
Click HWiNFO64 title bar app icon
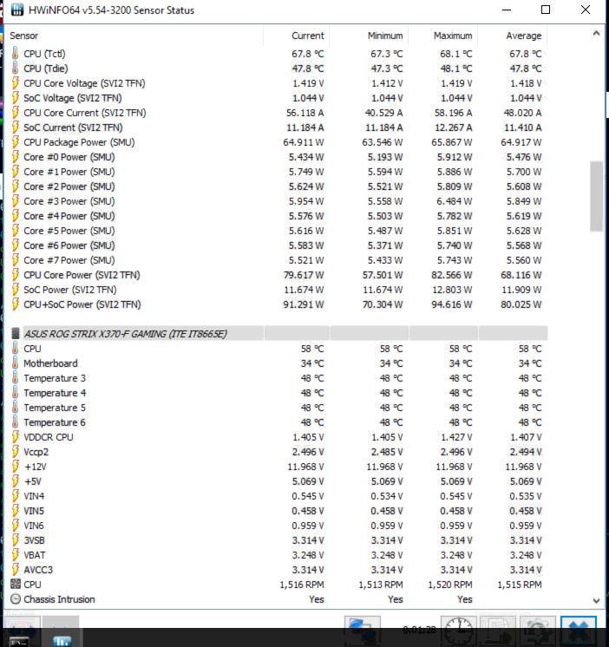17,10
